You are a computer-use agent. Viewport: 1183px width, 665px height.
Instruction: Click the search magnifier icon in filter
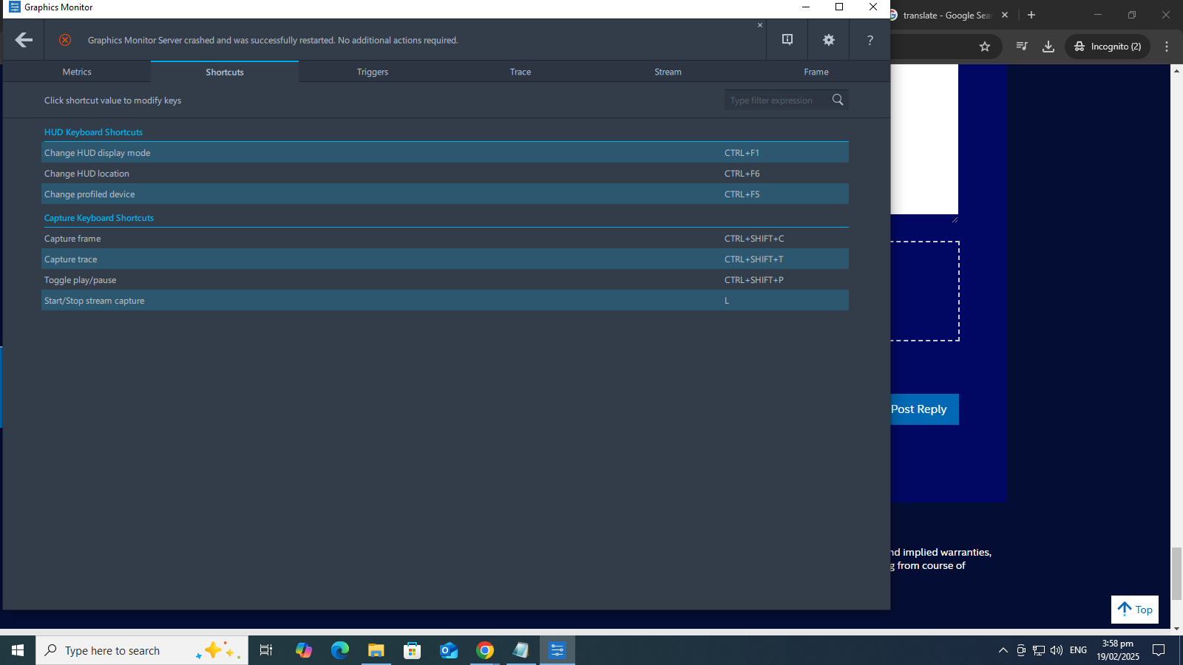click(838, 100)
